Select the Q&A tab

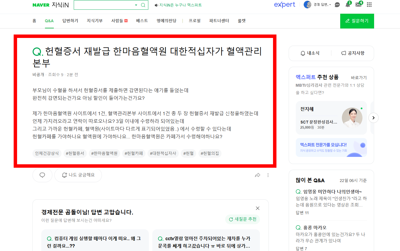pyautogui.click(x=49, y=21)
